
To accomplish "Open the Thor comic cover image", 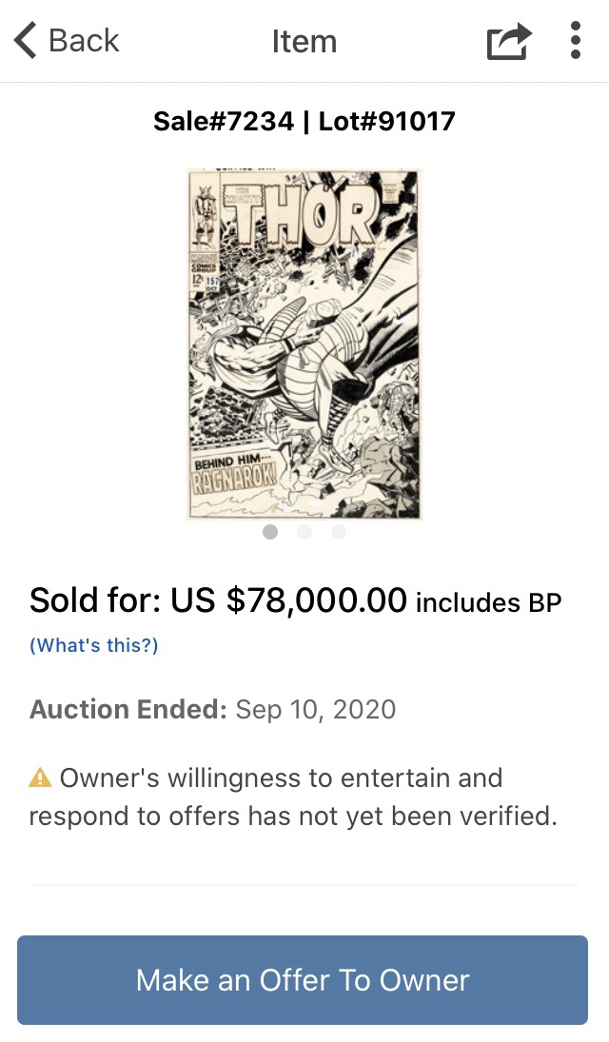I will point(304,343).
